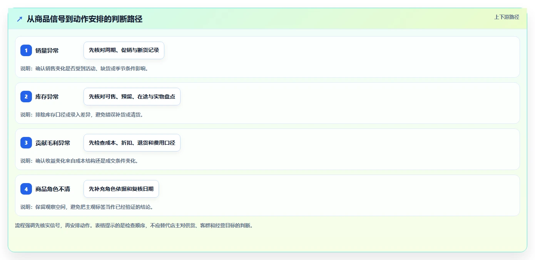The height and width of the screenshot is (260, 535).
Task: Select the step 3 number badge
Action: [x=26, y=143]
